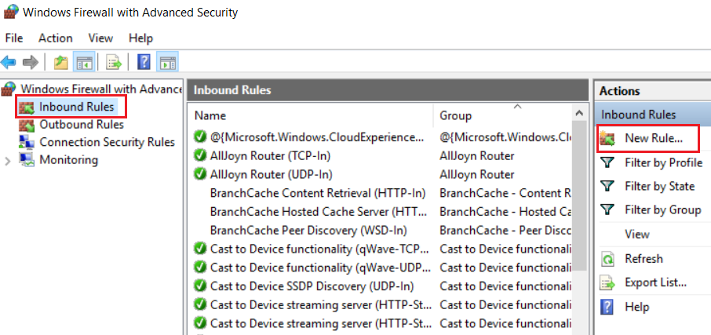The image size is (711, 335).
Task: Click Help text in Actions pane
Action: click(636, 307)
